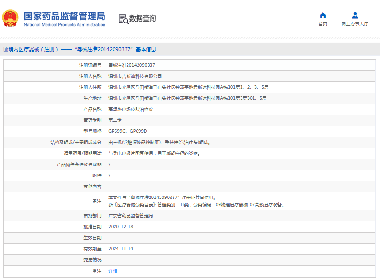Open the 详情 details link

click(113, 271)
